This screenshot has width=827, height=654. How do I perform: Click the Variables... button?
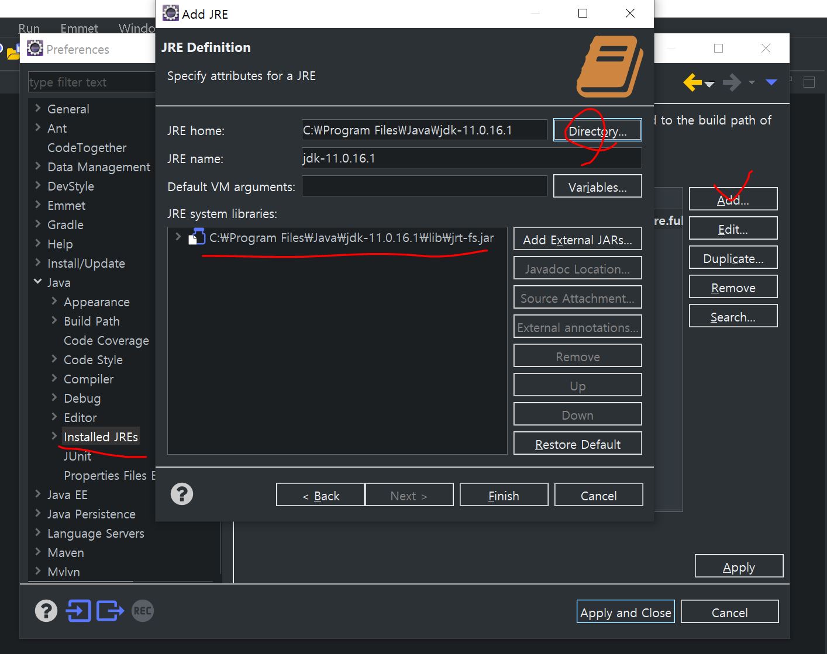597,186
